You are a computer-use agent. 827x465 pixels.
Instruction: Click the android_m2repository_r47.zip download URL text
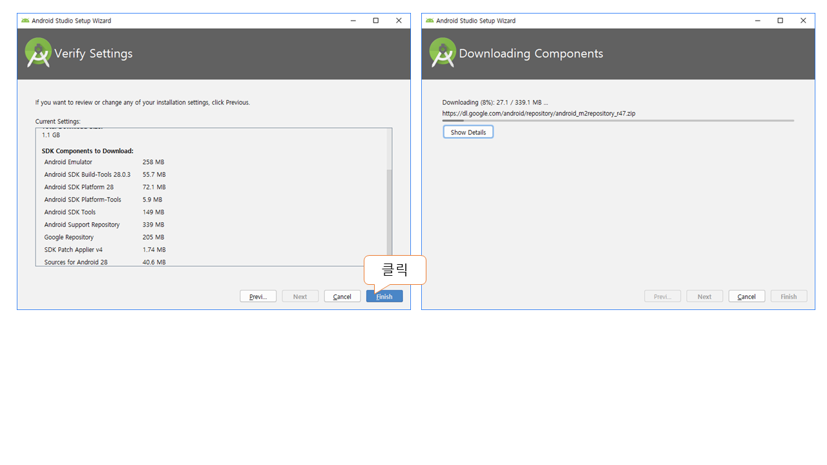click(x=538, y=113)
